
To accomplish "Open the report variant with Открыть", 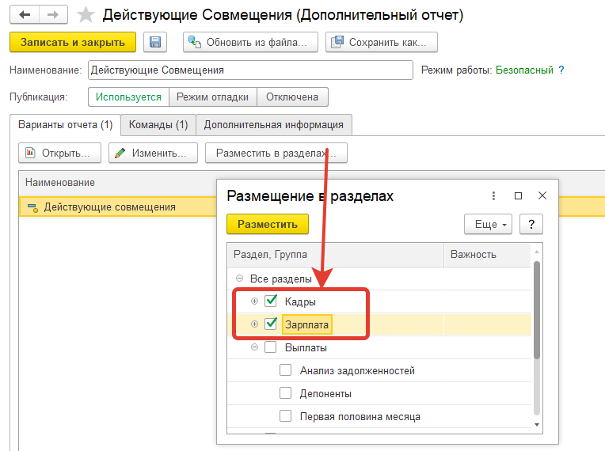I will click(x=60, y=153).
